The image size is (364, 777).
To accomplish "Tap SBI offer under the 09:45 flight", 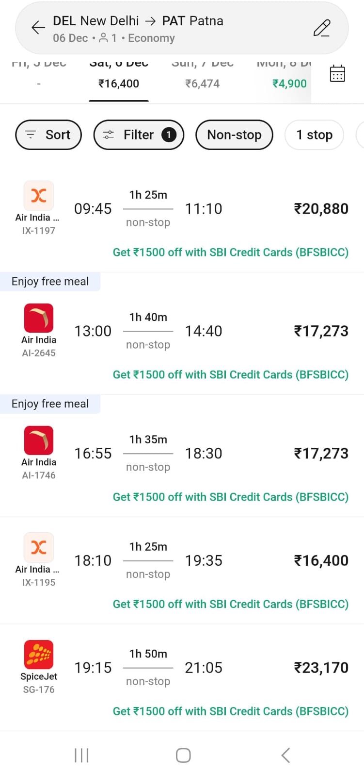I will [231, 253].
